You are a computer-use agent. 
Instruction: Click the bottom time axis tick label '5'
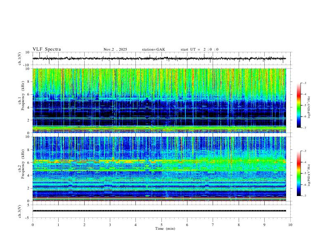click(161, 225)
